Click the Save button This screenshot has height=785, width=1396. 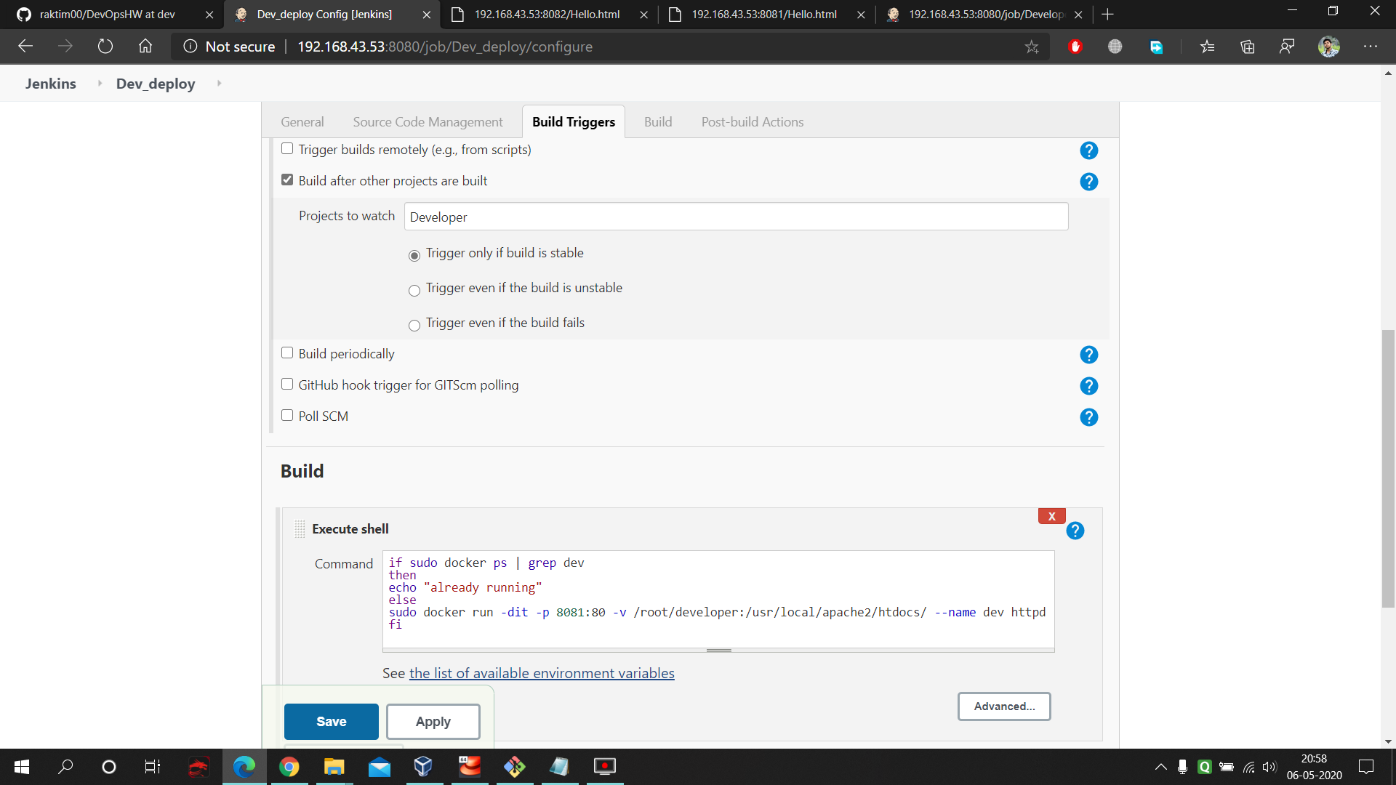(331, 721)
